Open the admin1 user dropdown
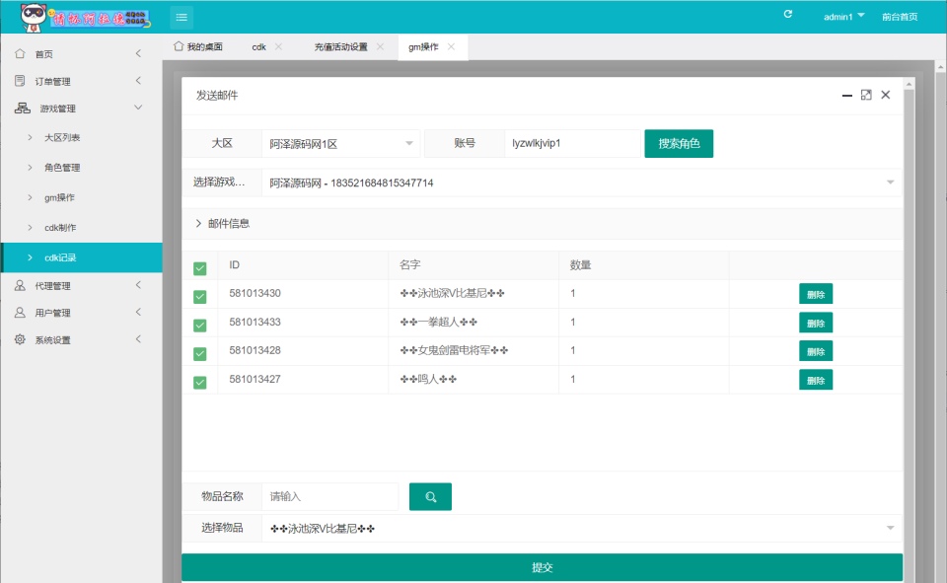 click(843, 17)
